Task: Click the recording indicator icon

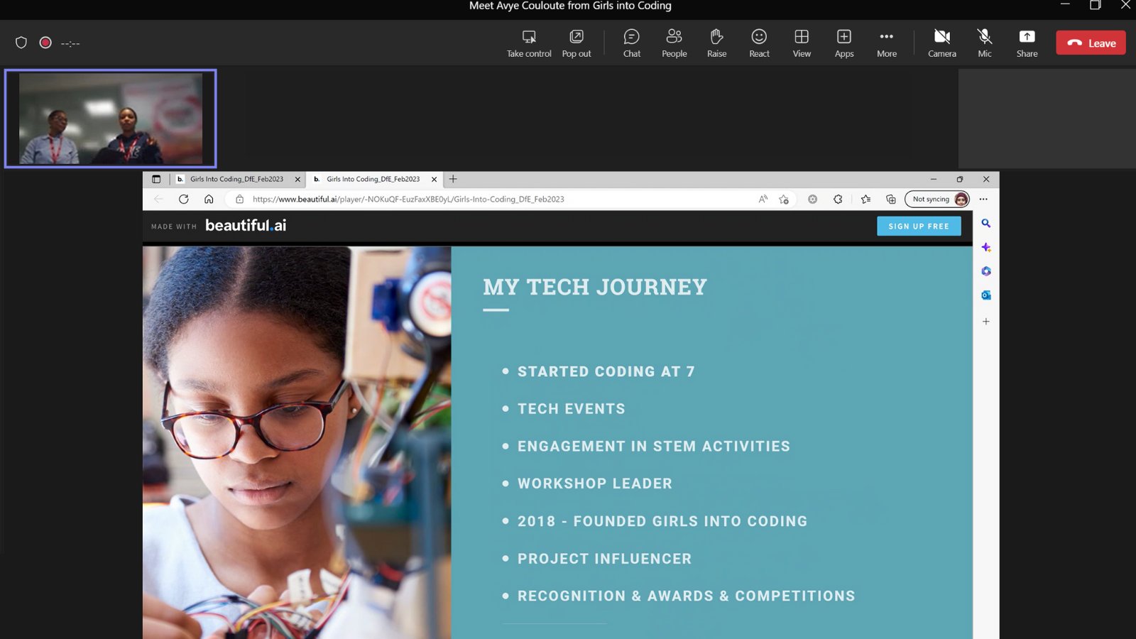Action: point(45,43)
